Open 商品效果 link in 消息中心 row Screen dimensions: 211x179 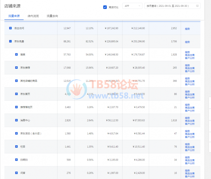click(190, 121)
